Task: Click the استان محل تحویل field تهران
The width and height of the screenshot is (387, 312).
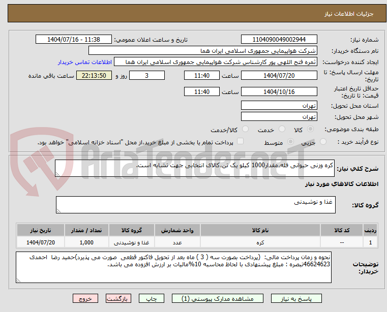Action: coord(279,106)
